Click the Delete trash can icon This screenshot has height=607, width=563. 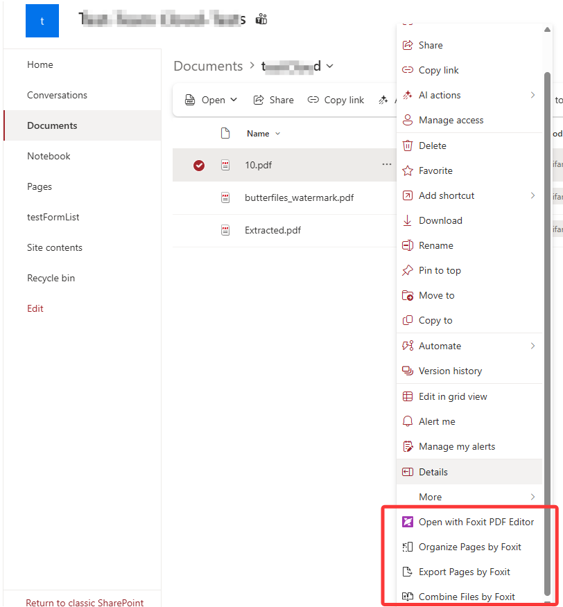click(x=407, y=146)
